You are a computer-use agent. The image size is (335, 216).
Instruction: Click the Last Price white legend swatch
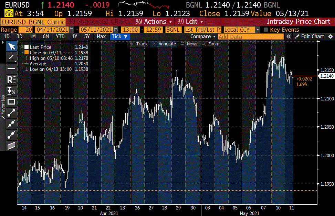[27, 47]
